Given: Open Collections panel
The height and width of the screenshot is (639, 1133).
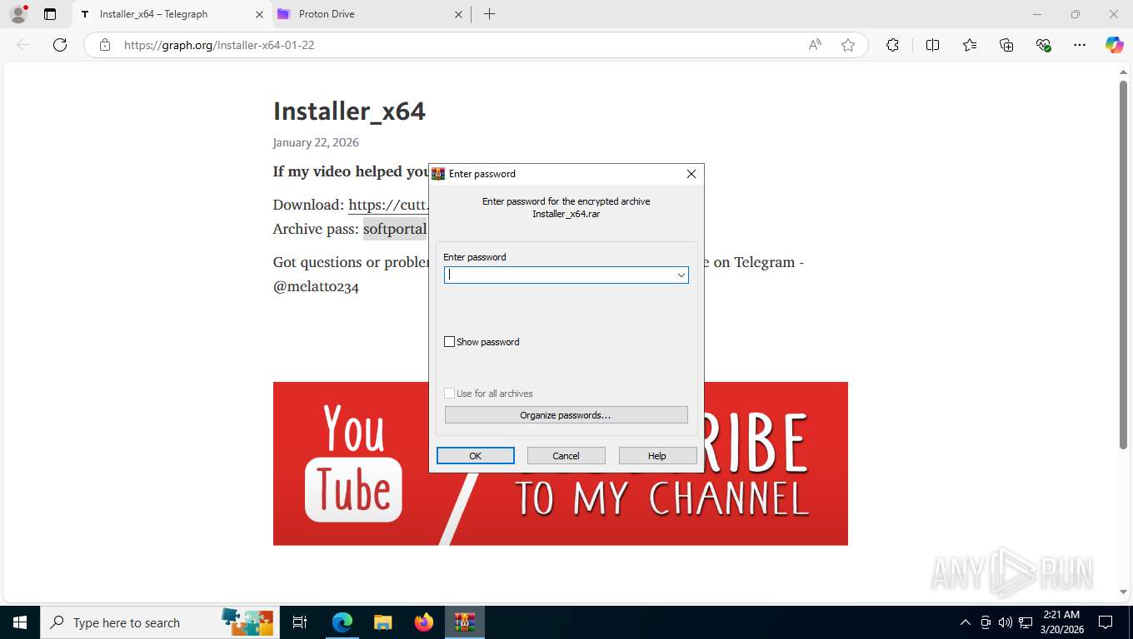Looking at the screenshot, I should point(1006,45).
